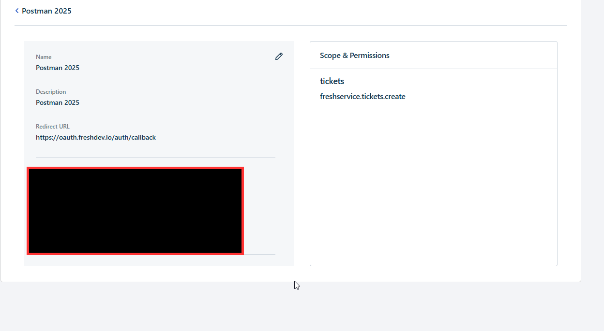604x331 pixels.
Task: Click the word 'create' in permission scope
Action: (x=395, y=97)
